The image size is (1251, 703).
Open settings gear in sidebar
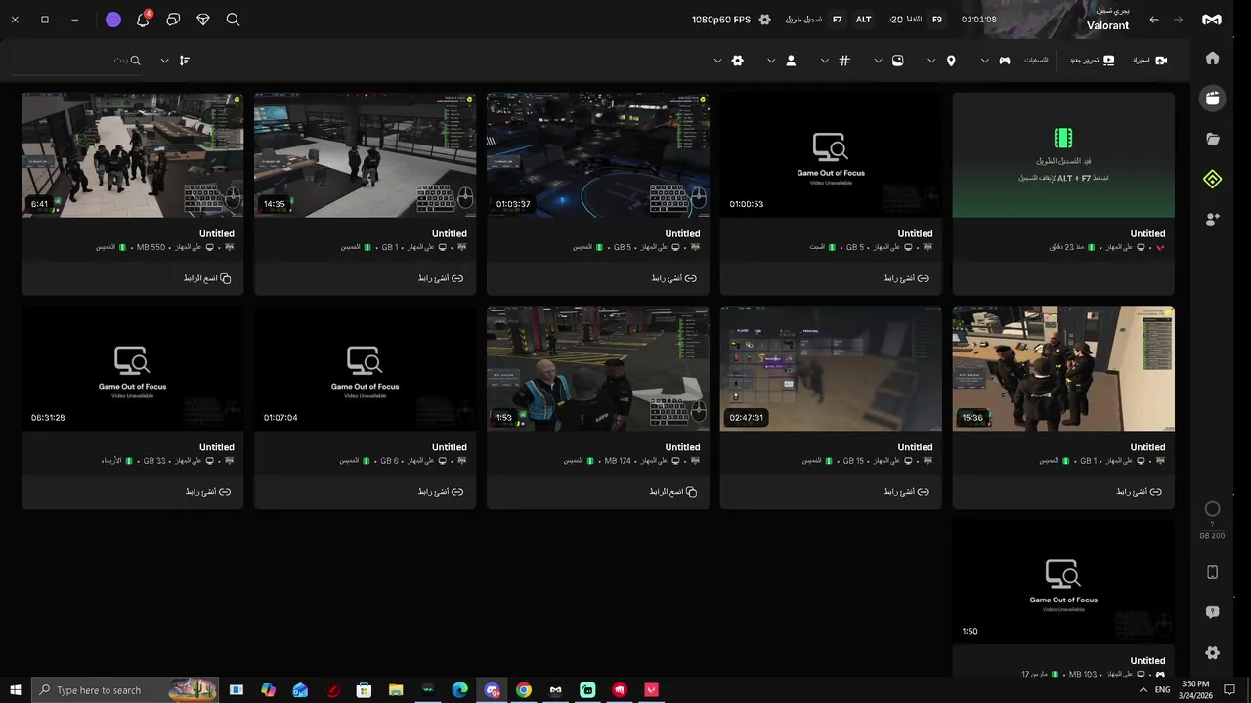click(x=1212, y=653)
